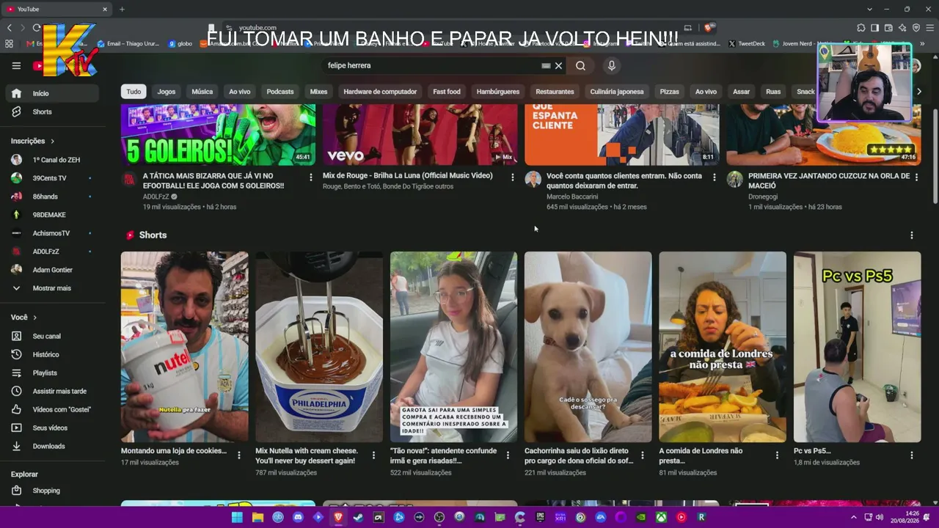Open Shorts from the sidebar
Image resolution: width=939 pixels, height=528 pixels.
[x=51, y=111]
